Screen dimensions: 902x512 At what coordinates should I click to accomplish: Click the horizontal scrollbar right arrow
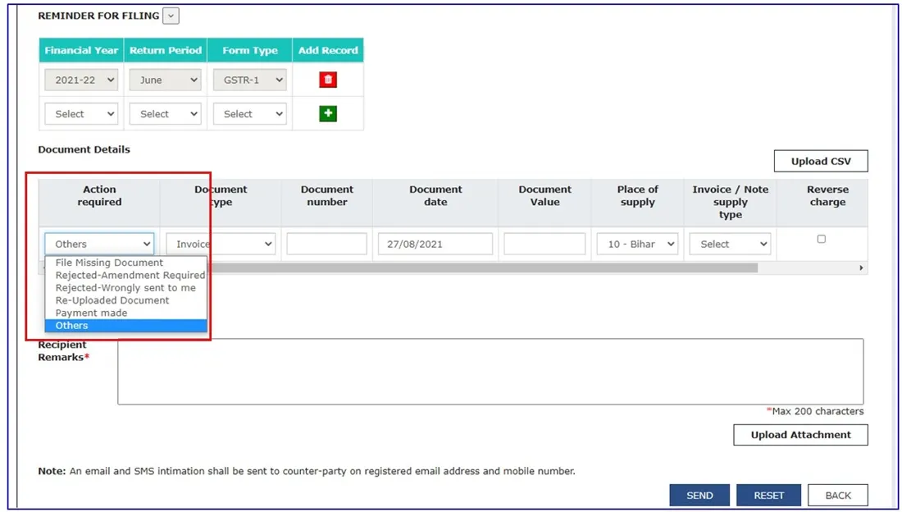[x=861, y=267]
